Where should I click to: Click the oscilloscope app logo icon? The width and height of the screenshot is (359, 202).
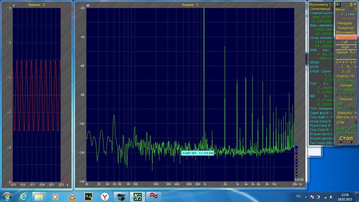click(x=338, y=4)
